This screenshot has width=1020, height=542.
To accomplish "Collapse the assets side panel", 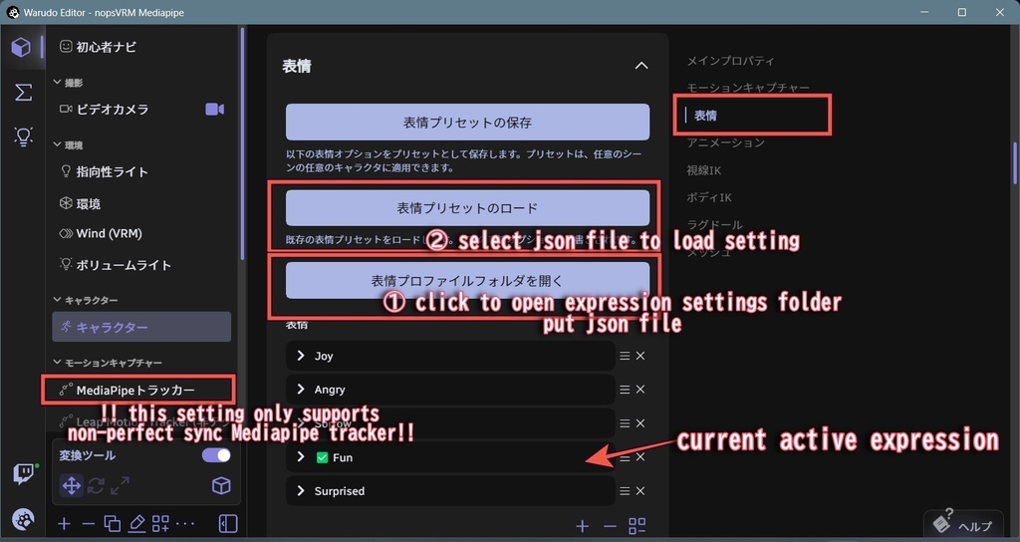I will (x=228, y=524).
